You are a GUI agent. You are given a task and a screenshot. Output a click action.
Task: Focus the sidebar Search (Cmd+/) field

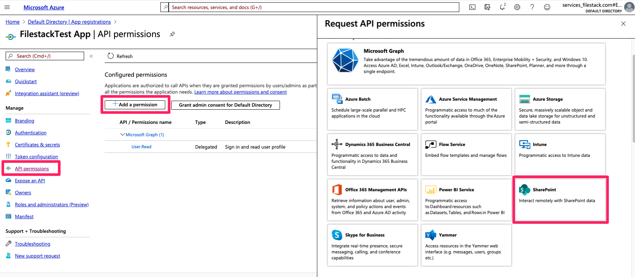click(45, 56)
